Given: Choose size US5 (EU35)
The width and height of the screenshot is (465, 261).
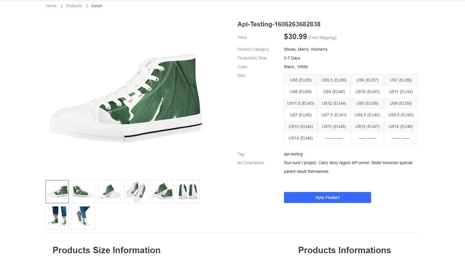Looking at the screenshot, I should click(x=301, y=80).
